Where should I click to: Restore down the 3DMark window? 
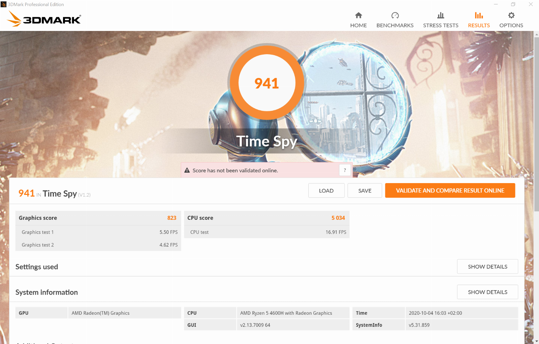pyautogui.click(x=513, y=4)
